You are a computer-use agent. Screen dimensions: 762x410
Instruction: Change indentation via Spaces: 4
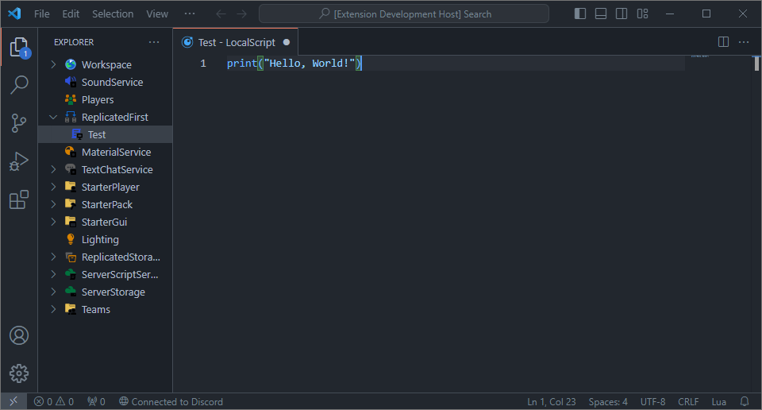coord(608,402)
